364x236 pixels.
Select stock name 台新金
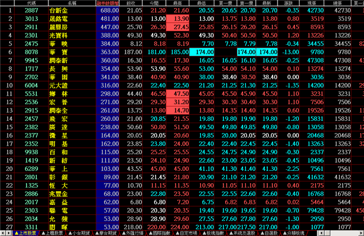click(59, 10)
